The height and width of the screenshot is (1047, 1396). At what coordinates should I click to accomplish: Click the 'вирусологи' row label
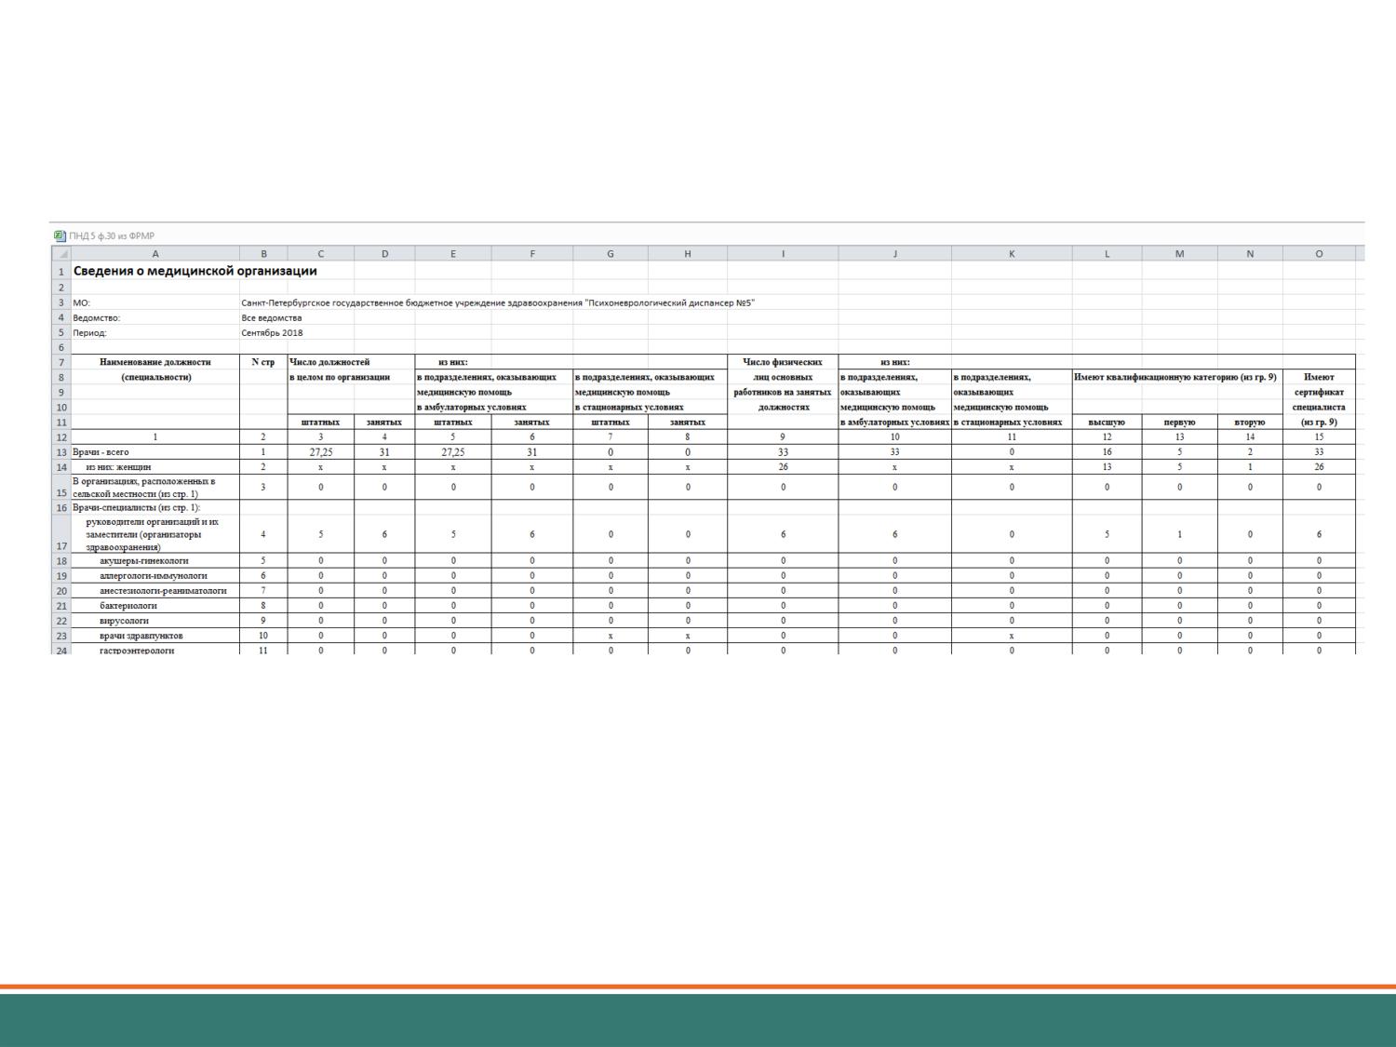click(125, 621)
